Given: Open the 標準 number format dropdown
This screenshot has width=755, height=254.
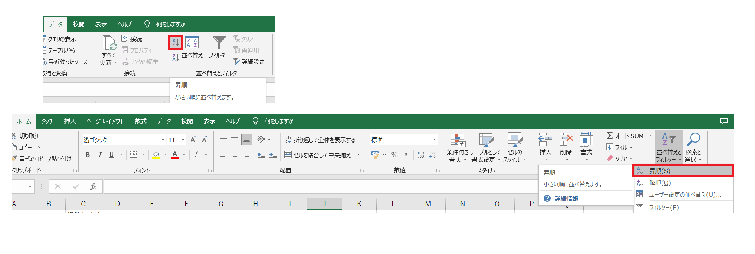Looking at the screenshot, I should 435,140.
